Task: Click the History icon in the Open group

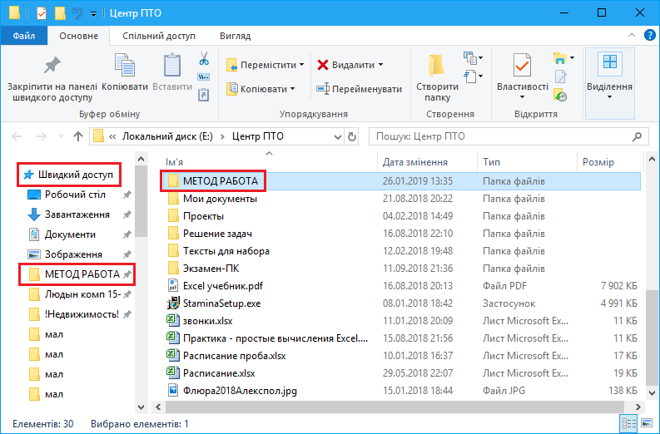Action: pyautogui.click(x=560, y=96)
